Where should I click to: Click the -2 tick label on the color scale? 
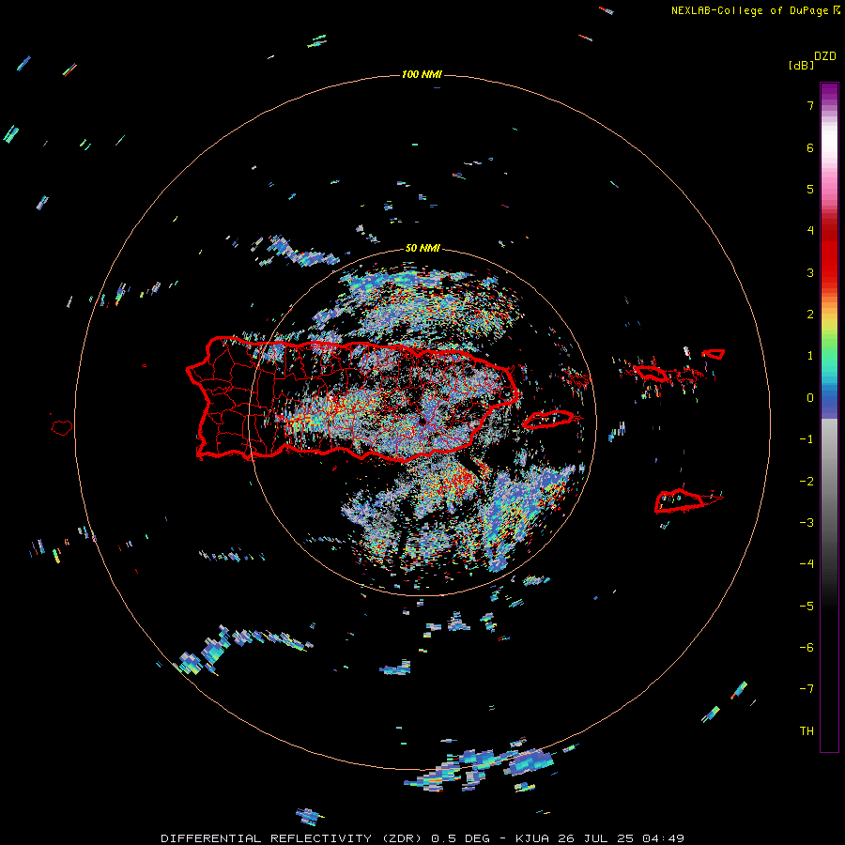tap(807, 482)
